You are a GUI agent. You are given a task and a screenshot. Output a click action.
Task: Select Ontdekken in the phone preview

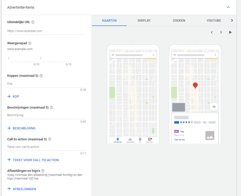pyautogui.click(x=118, y=140)
